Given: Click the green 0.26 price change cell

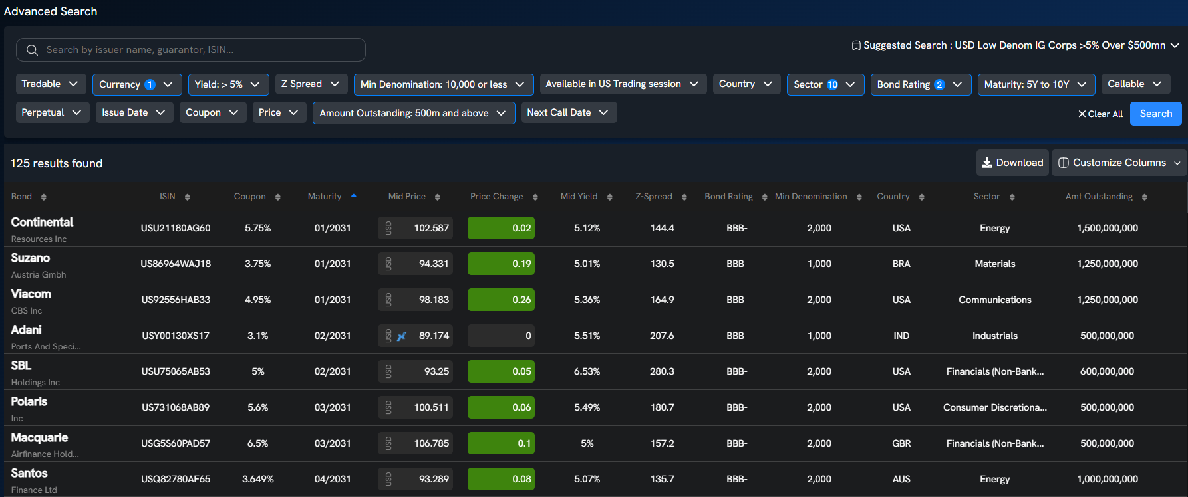Looking at the screenshot, I should click(501, 300).
